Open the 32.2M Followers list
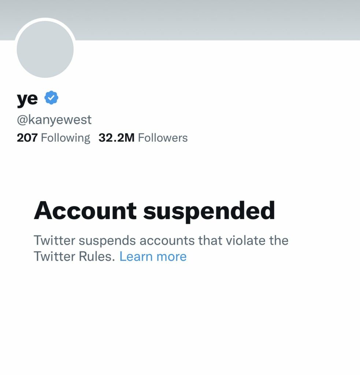Viewport: 360px width, 375px height. pyautogui.click(x=143, y=138)
